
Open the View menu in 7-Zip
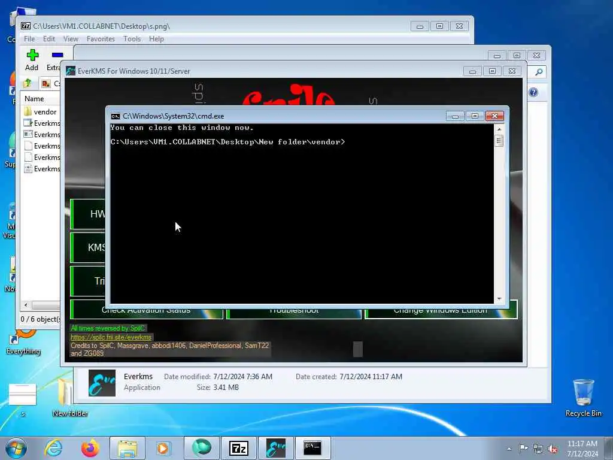[x=71, y=39]
